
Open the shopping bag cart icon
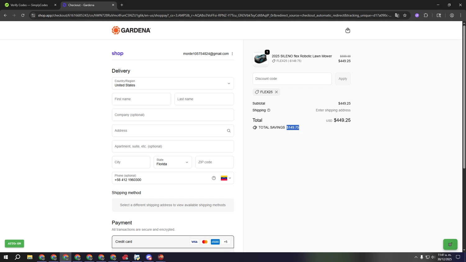point(348,30)
